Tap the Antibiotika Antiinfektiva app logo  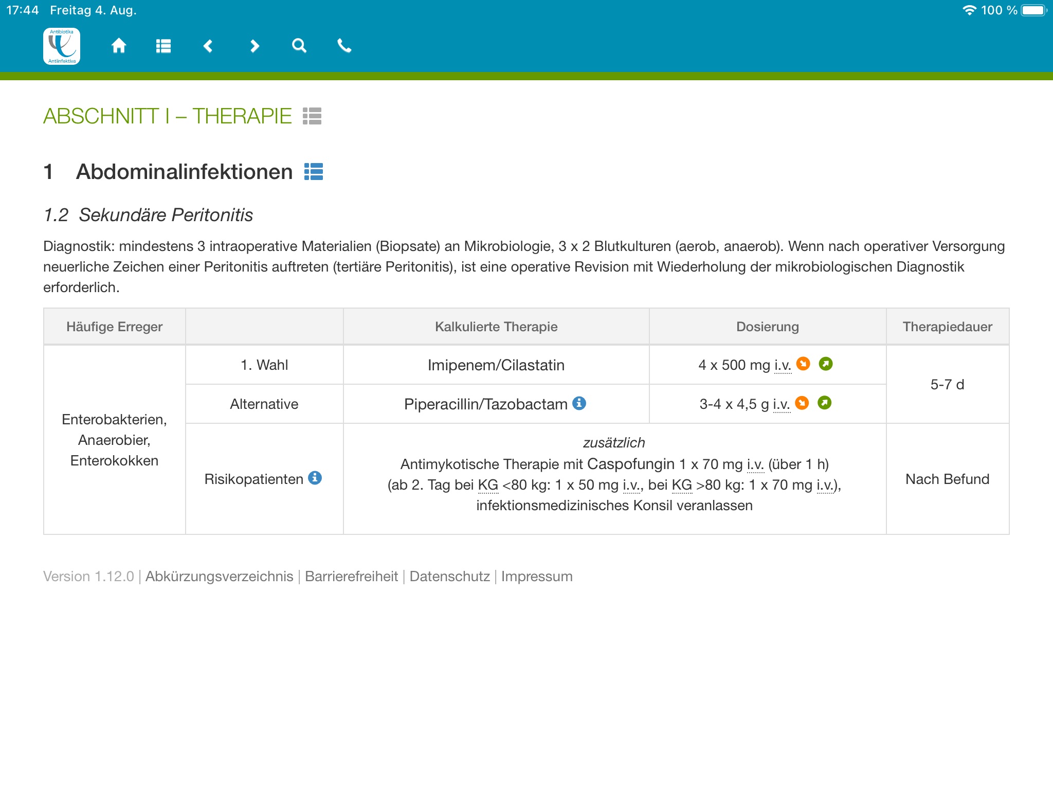pyautogui.click(x=62, y=46)
